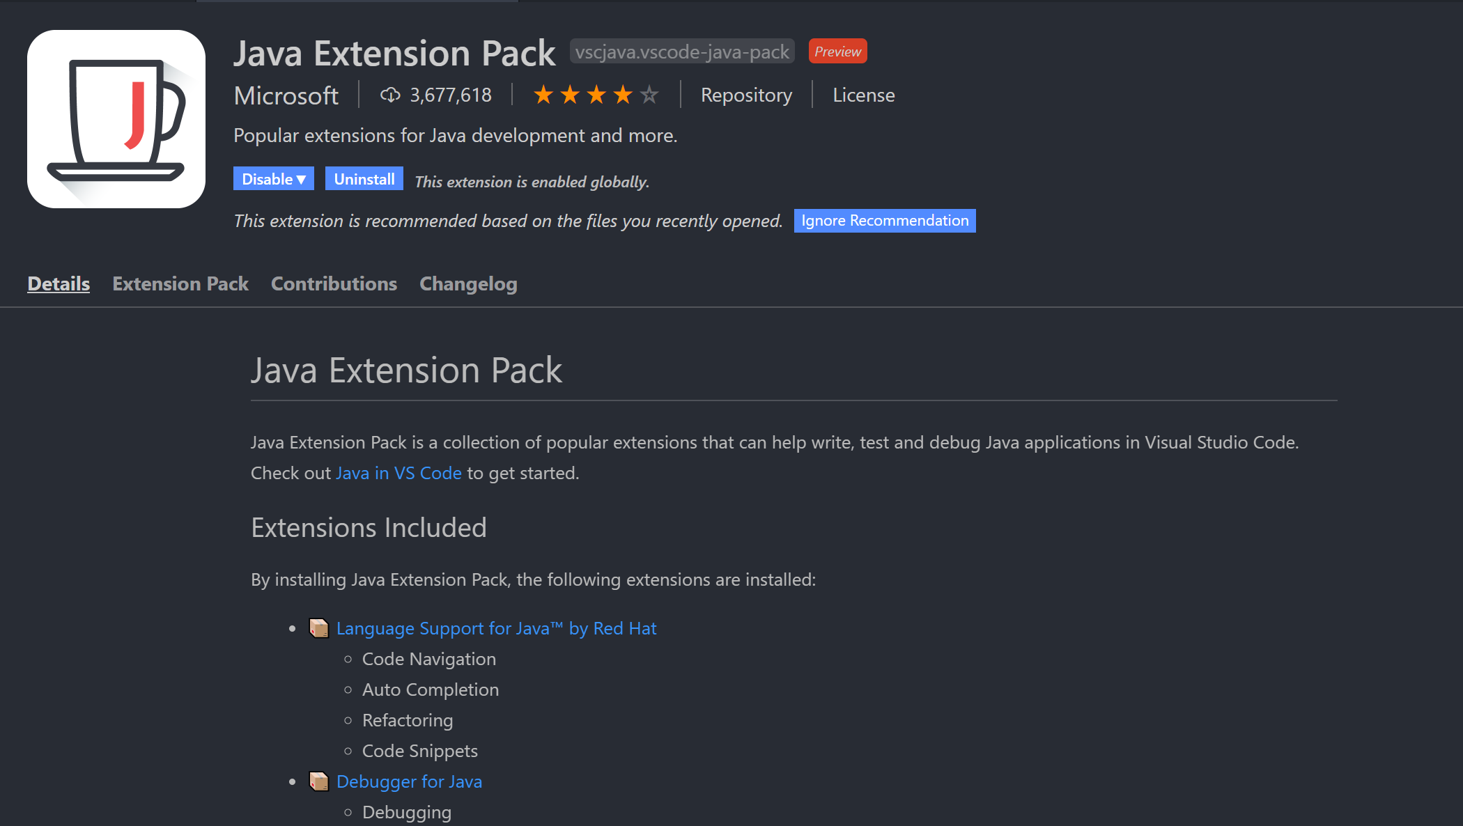Uninstall the Java Extension Pack
The image size is (1463, 826).
tap(364, 178)
